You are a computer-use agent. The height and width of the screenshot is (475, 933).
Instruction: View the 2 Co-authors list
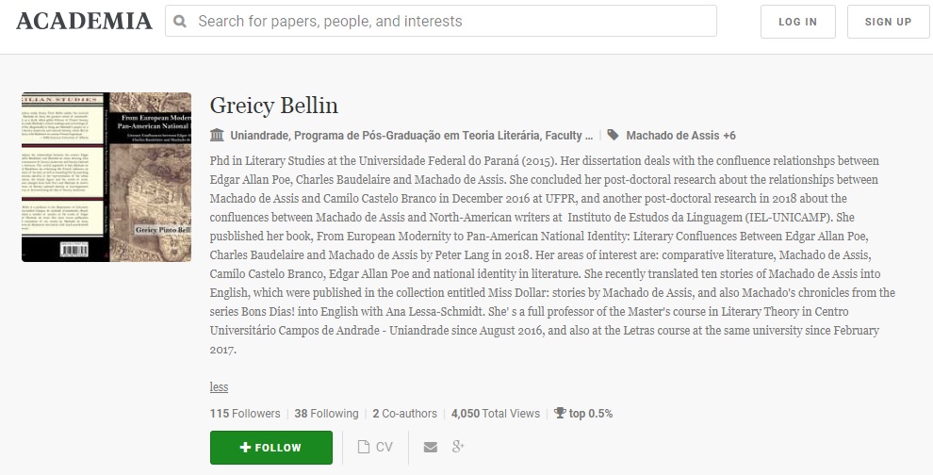pos(404,413)
